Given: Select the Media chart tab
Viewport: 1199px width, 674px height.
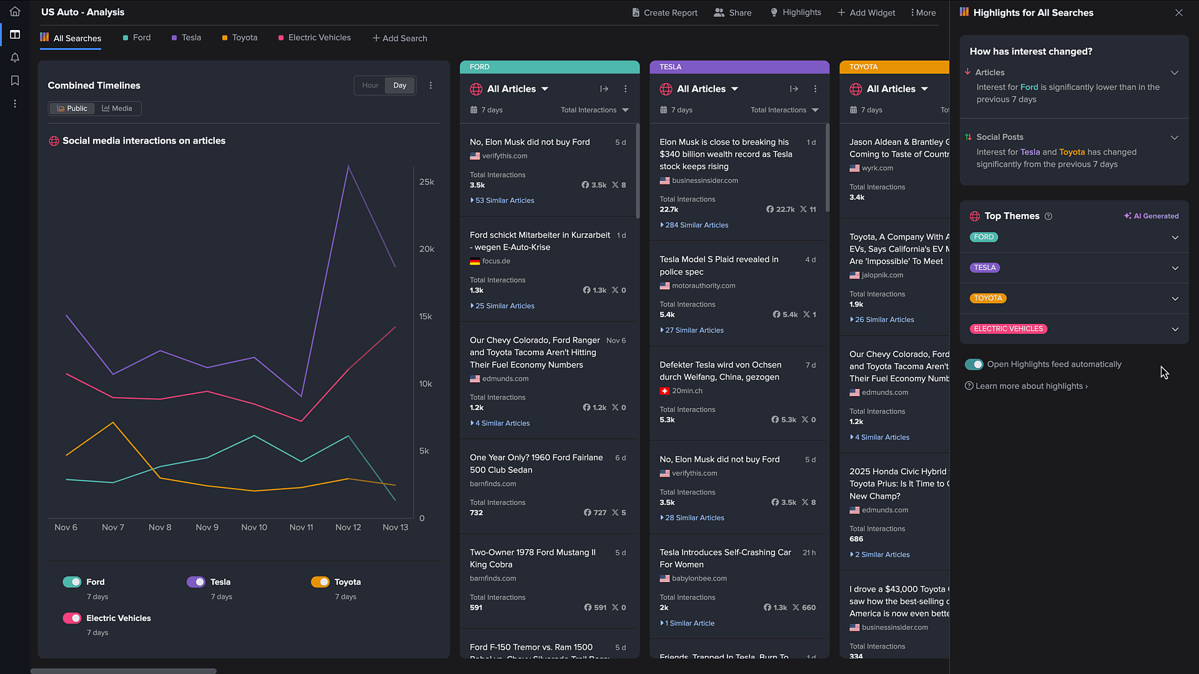Looking at the screenshot, I should (x=117, y=109).
